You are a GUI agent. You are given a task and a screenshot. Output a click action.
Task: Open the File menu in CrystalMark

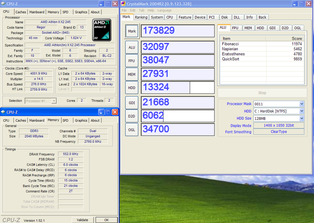(x=124, y=10)
